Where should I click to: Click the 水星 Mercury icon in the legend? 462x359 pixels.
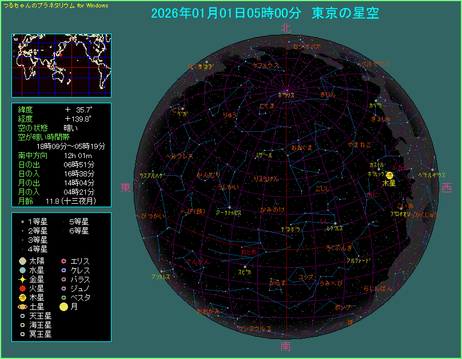point(22,270)
